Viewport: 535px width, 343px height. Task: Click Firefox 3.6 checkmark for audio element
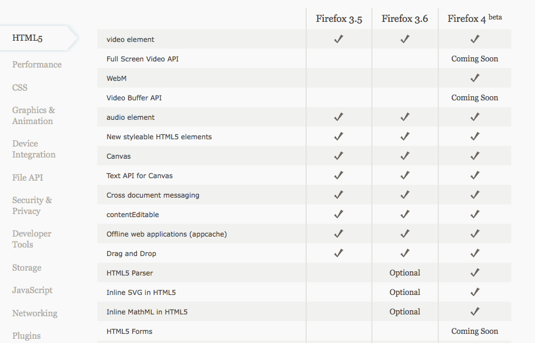(405, 117)
